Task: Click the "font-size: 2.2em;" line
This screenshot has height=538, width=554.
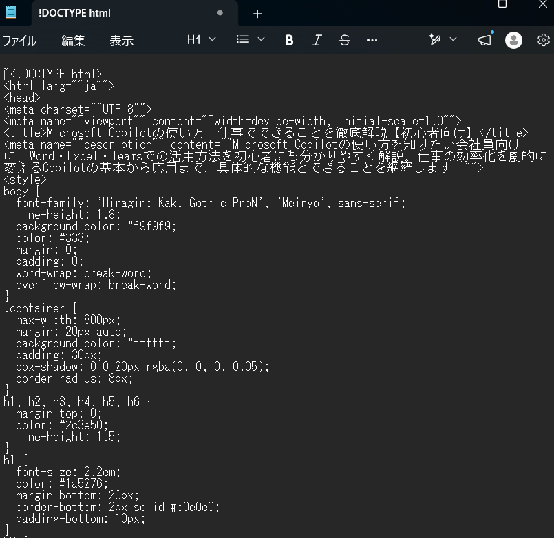Action: coord(68,472)
